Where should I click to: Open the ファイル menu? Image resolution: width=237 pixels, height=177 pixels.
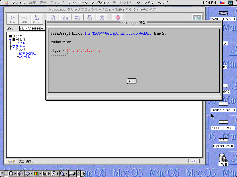[x=19, y=3]
